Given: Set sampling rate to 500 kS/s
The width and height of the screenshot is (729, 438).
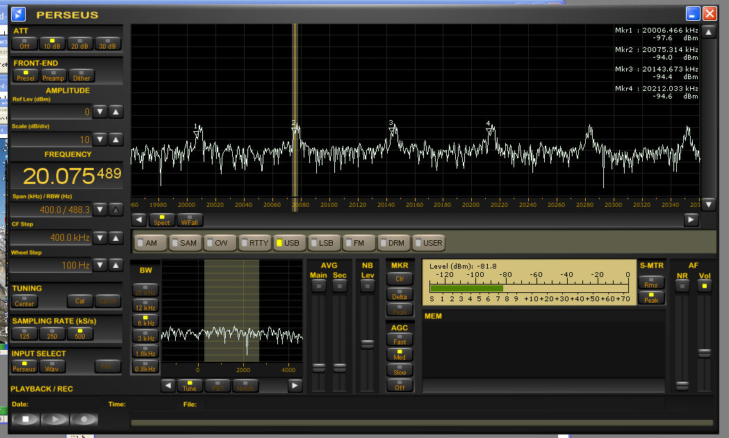Looking at the screenshot, I should 80,334.
